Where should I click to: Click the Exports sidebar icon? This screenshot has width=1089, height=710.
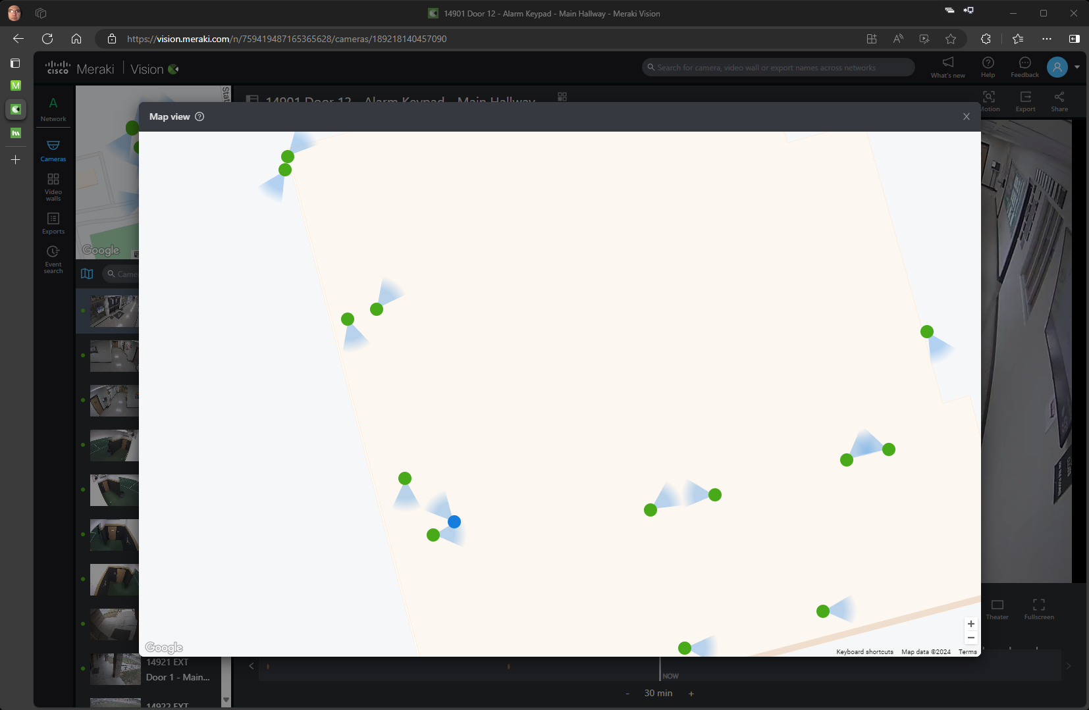[53, 222]
